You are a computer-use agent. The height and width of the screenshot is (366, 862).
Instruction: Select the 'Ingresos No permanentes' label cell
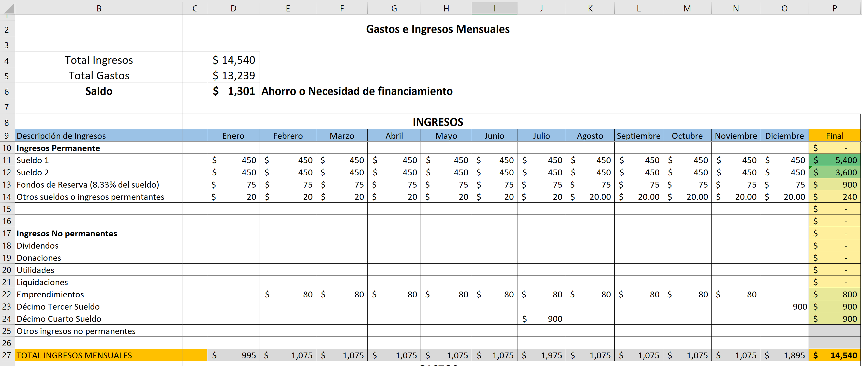click(x=99, y=234)
